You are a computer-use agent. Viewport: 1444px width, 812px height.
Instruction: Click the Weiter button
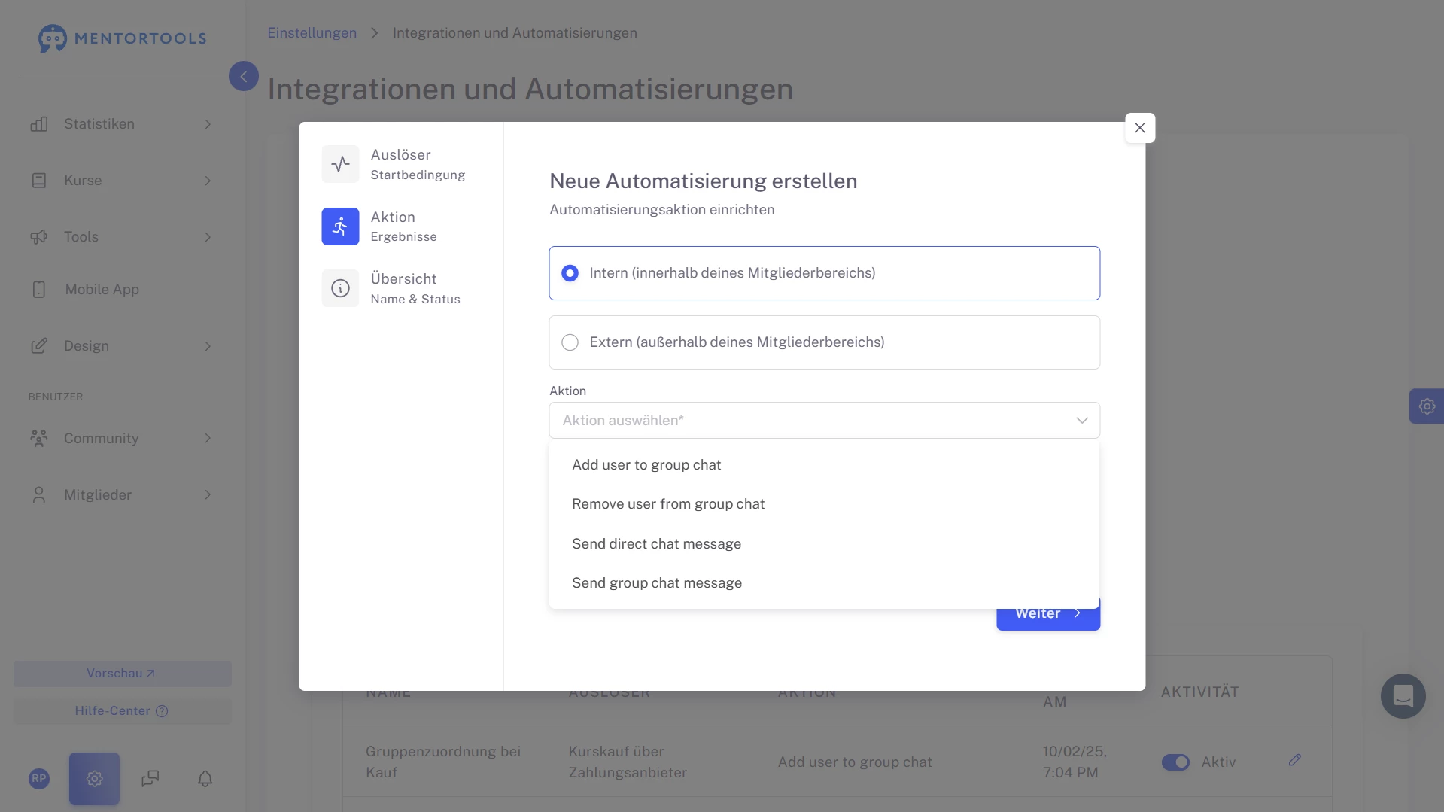pos(1047,617)
